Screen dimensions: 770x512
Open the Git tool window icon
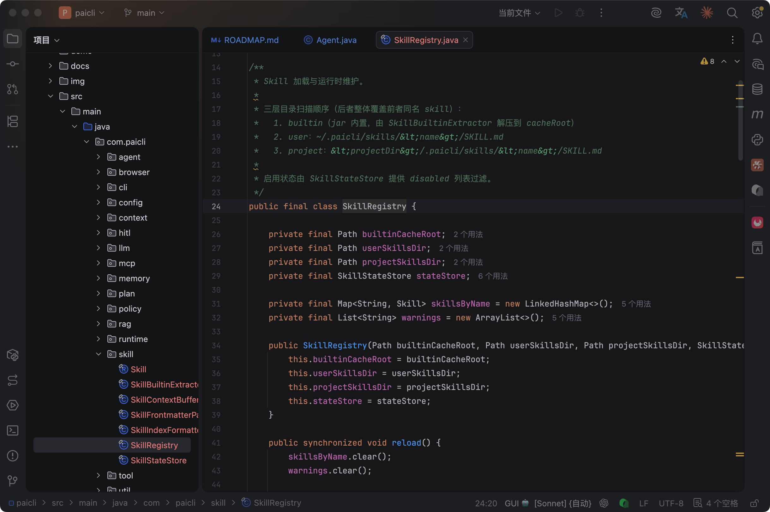(12, 481)
